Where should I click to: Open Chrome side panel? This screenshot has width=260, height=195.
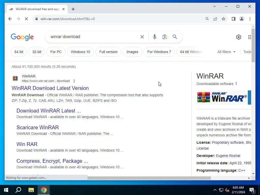click(234, 19)
